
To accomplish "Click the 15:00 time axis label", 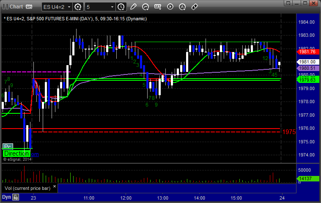I will [x=236, y=198].
